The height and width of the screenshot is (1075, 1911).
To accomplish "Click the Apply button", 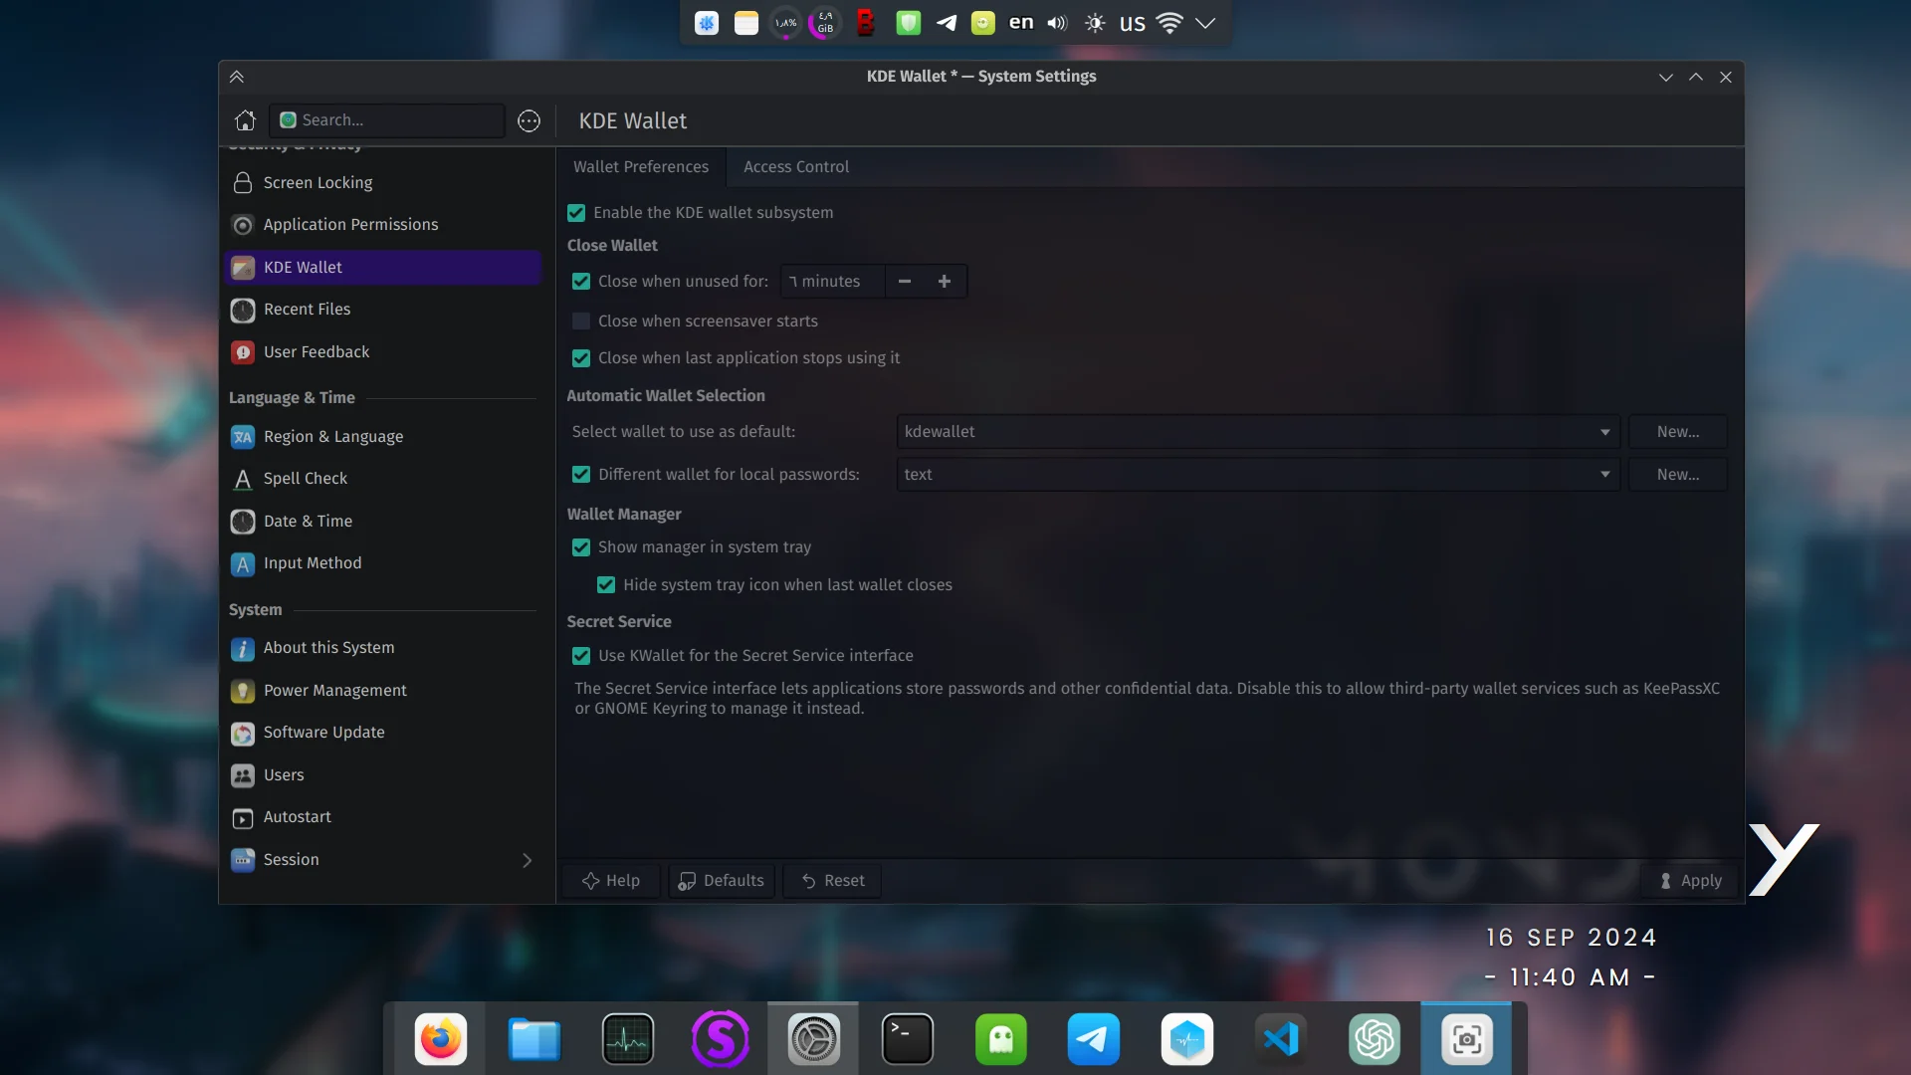I will (x=1690, y=881).
